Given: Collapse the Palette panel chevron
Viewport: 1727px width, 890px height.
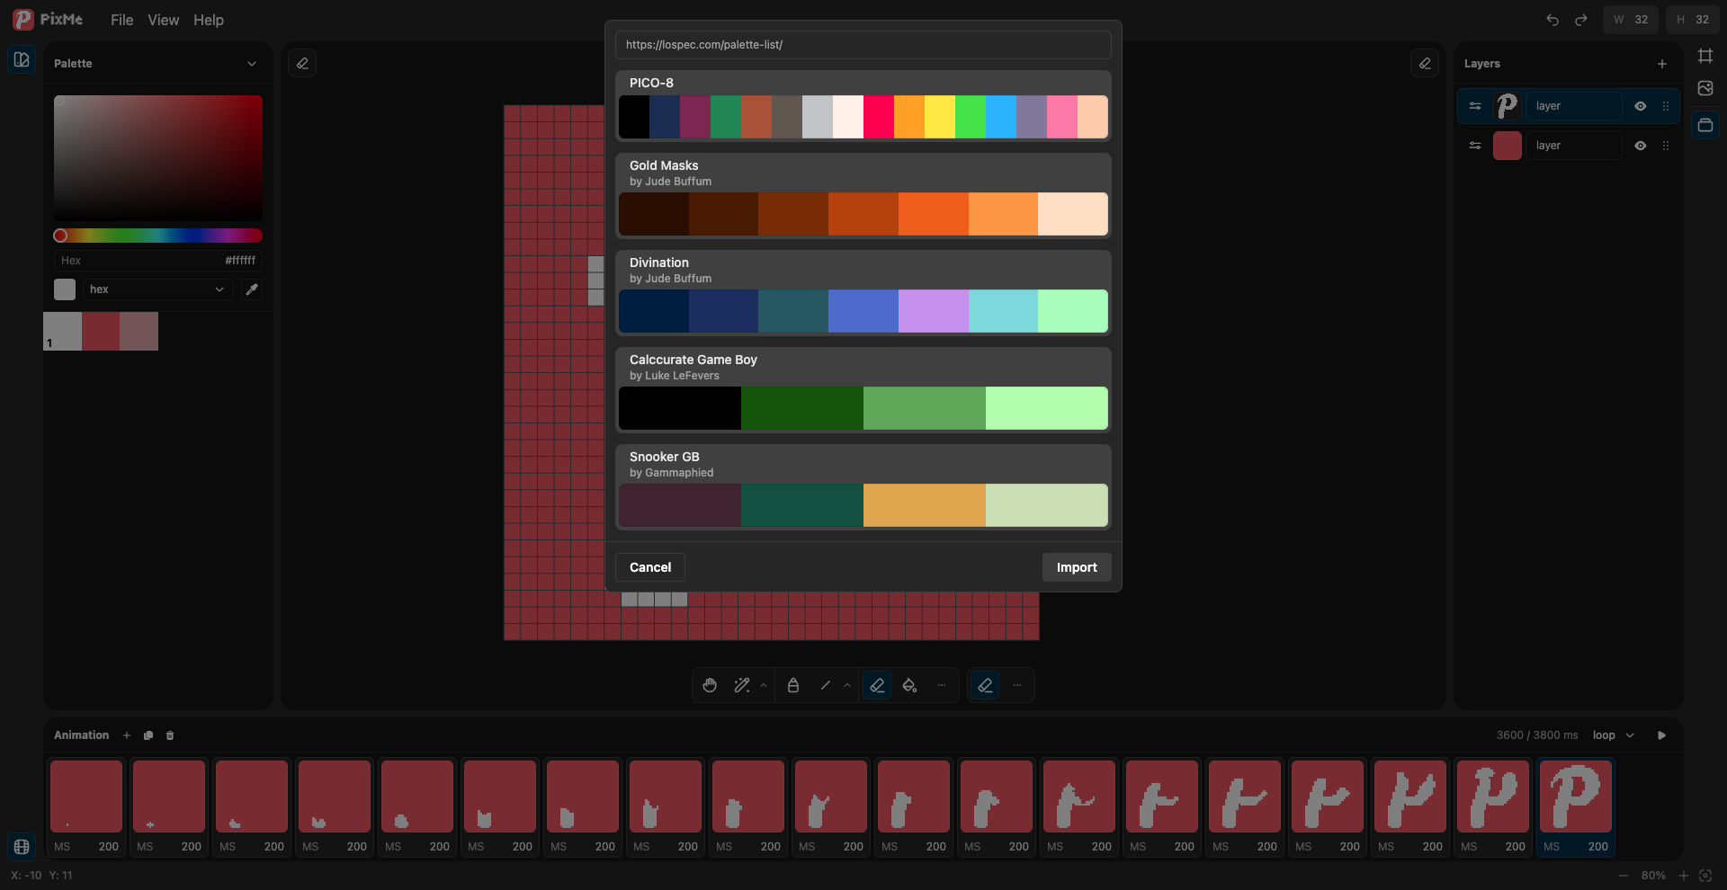Looking at the screenshot, I should [x=252, y=64].
